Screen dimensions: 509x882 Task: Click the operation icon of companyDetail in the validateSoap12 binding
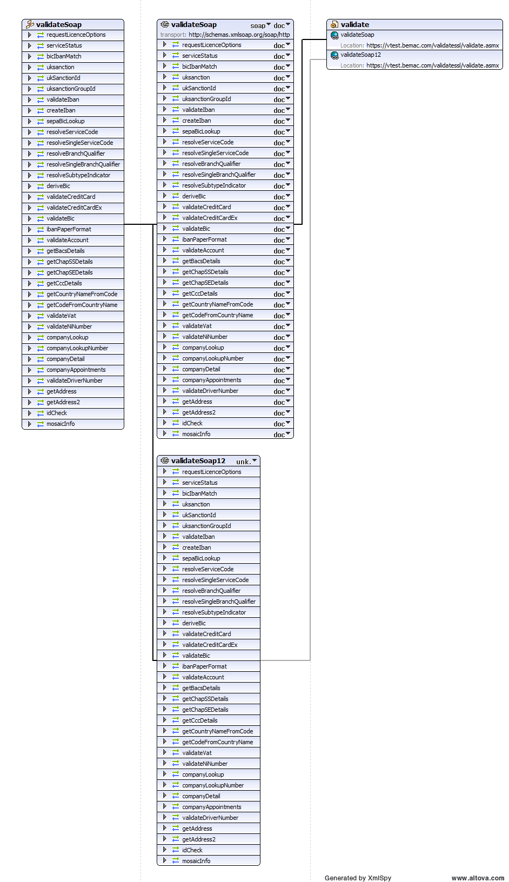click(176, 796)
